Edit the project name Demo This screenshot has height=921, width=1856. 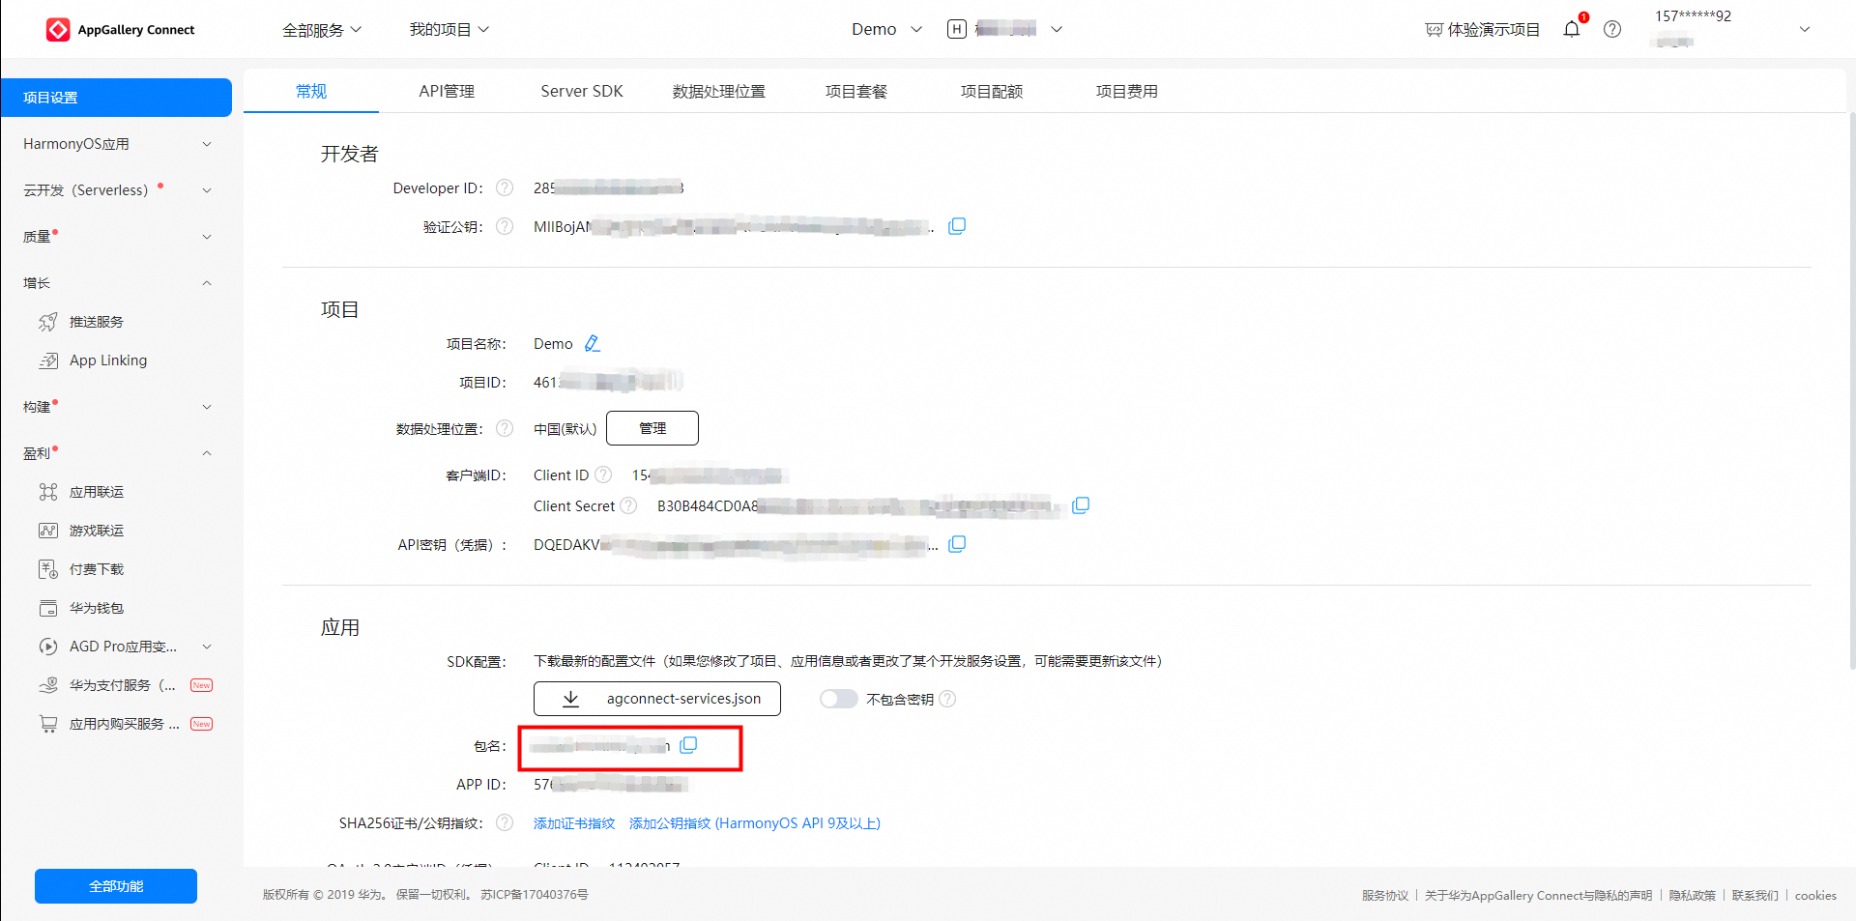click(593, 343)
